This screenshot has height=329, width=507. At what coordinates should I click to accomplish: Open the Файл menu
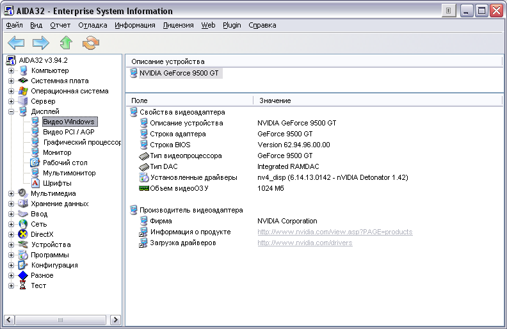14,25
